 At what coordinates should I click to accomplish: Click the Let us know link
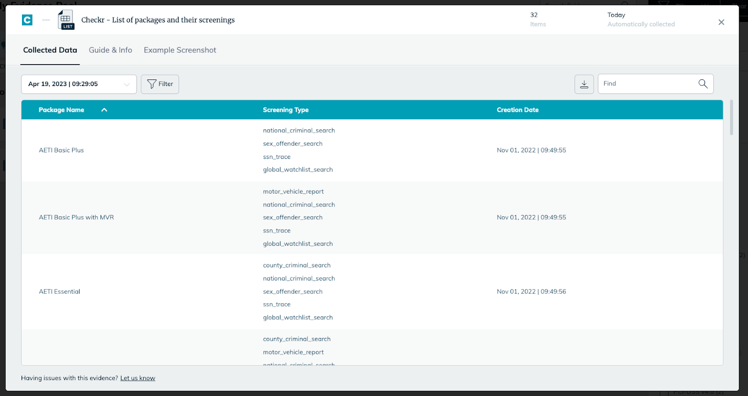(137, 378)
